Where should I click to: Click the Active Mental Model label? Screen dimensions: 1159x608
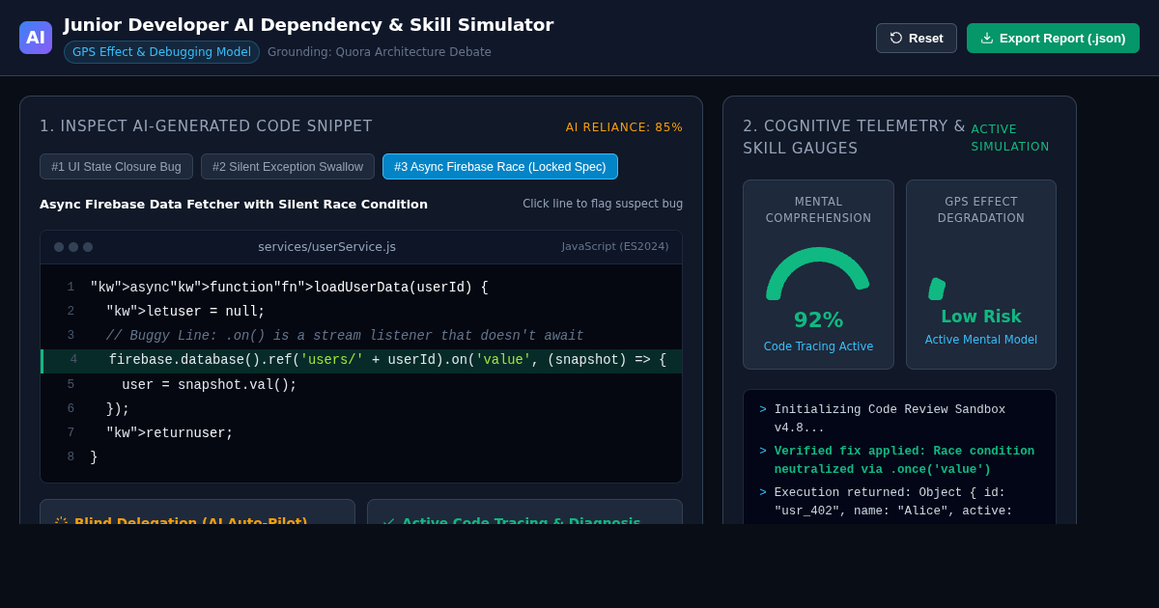point(981,340)
